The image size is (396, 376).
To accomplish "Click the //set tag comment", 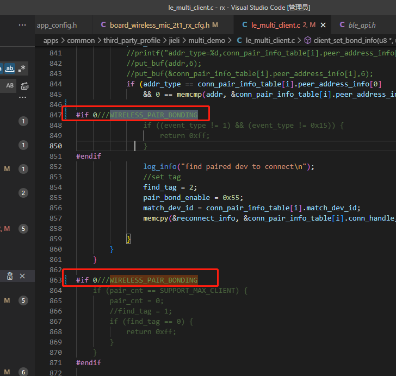I will pos(162,177).
